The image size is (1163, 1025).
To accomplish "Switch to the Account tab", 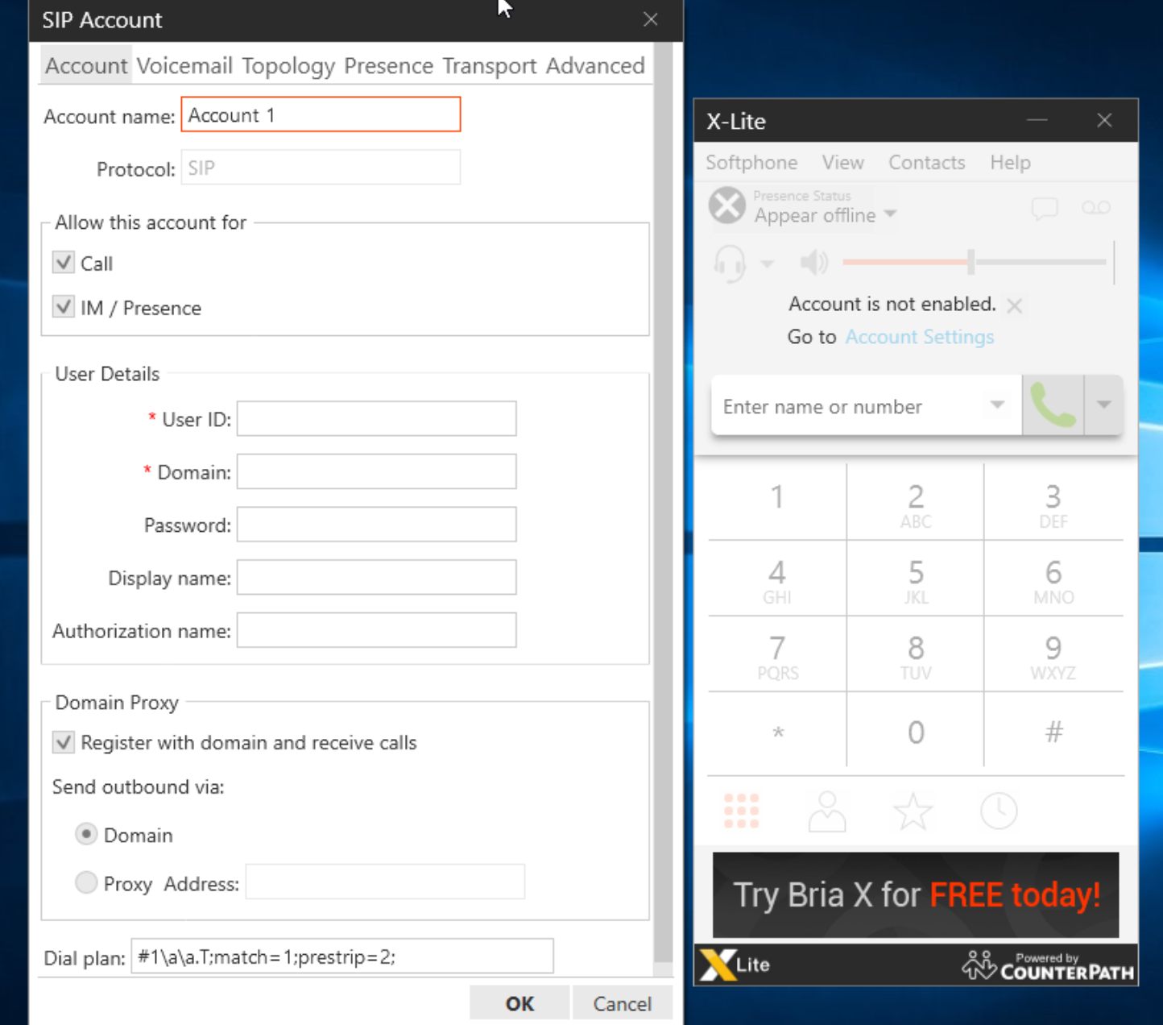I will click(86, 66).
